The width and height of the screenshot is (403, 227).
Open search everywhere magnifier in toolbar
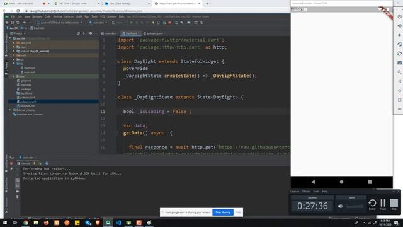coord(201,23)
